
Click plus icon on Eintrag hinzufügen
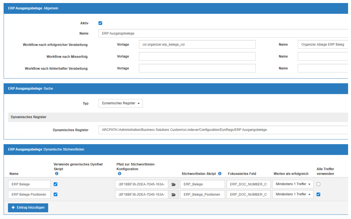point(13,208)
